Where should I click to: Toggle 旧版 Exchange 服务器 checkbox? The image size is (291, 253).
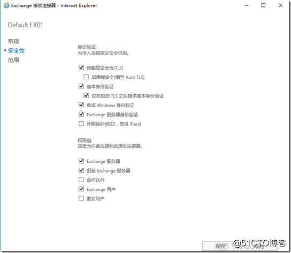pos(81,170)
